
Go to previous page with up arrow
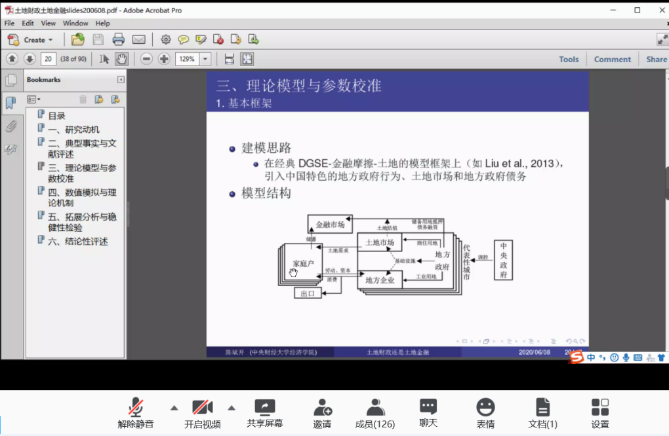pyautogui.click(x=12, y=59)
